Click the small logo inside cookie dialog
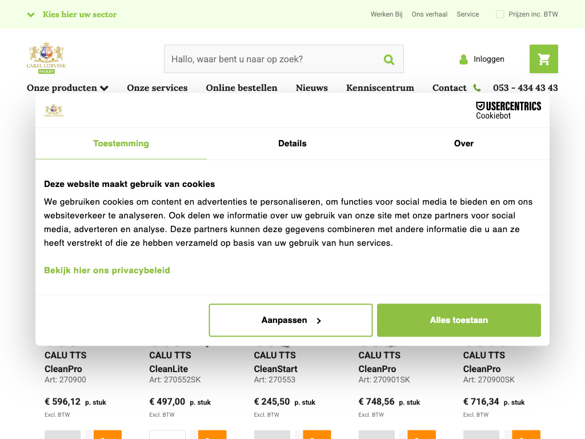Screen dimensions: 585x439 [x=54, y=110]
